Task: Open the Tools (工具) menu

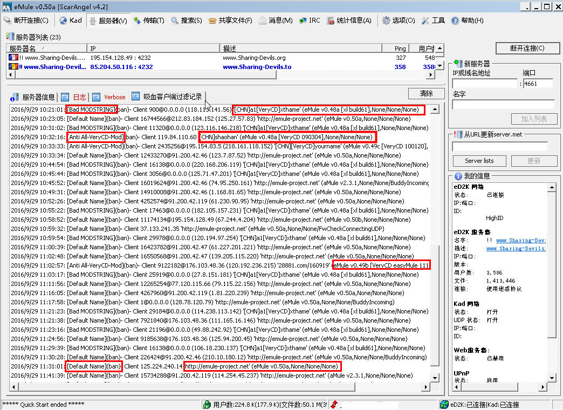Action: tap(432, 20)
